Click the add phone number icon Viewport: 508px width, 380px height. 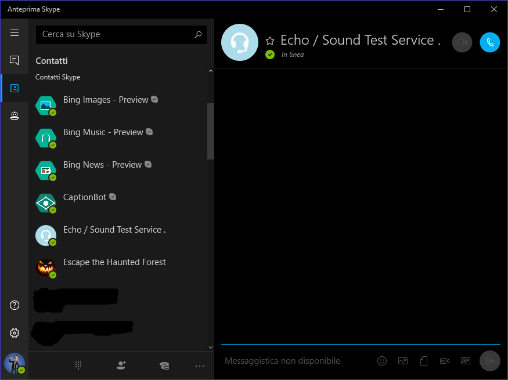pos(164,365)
